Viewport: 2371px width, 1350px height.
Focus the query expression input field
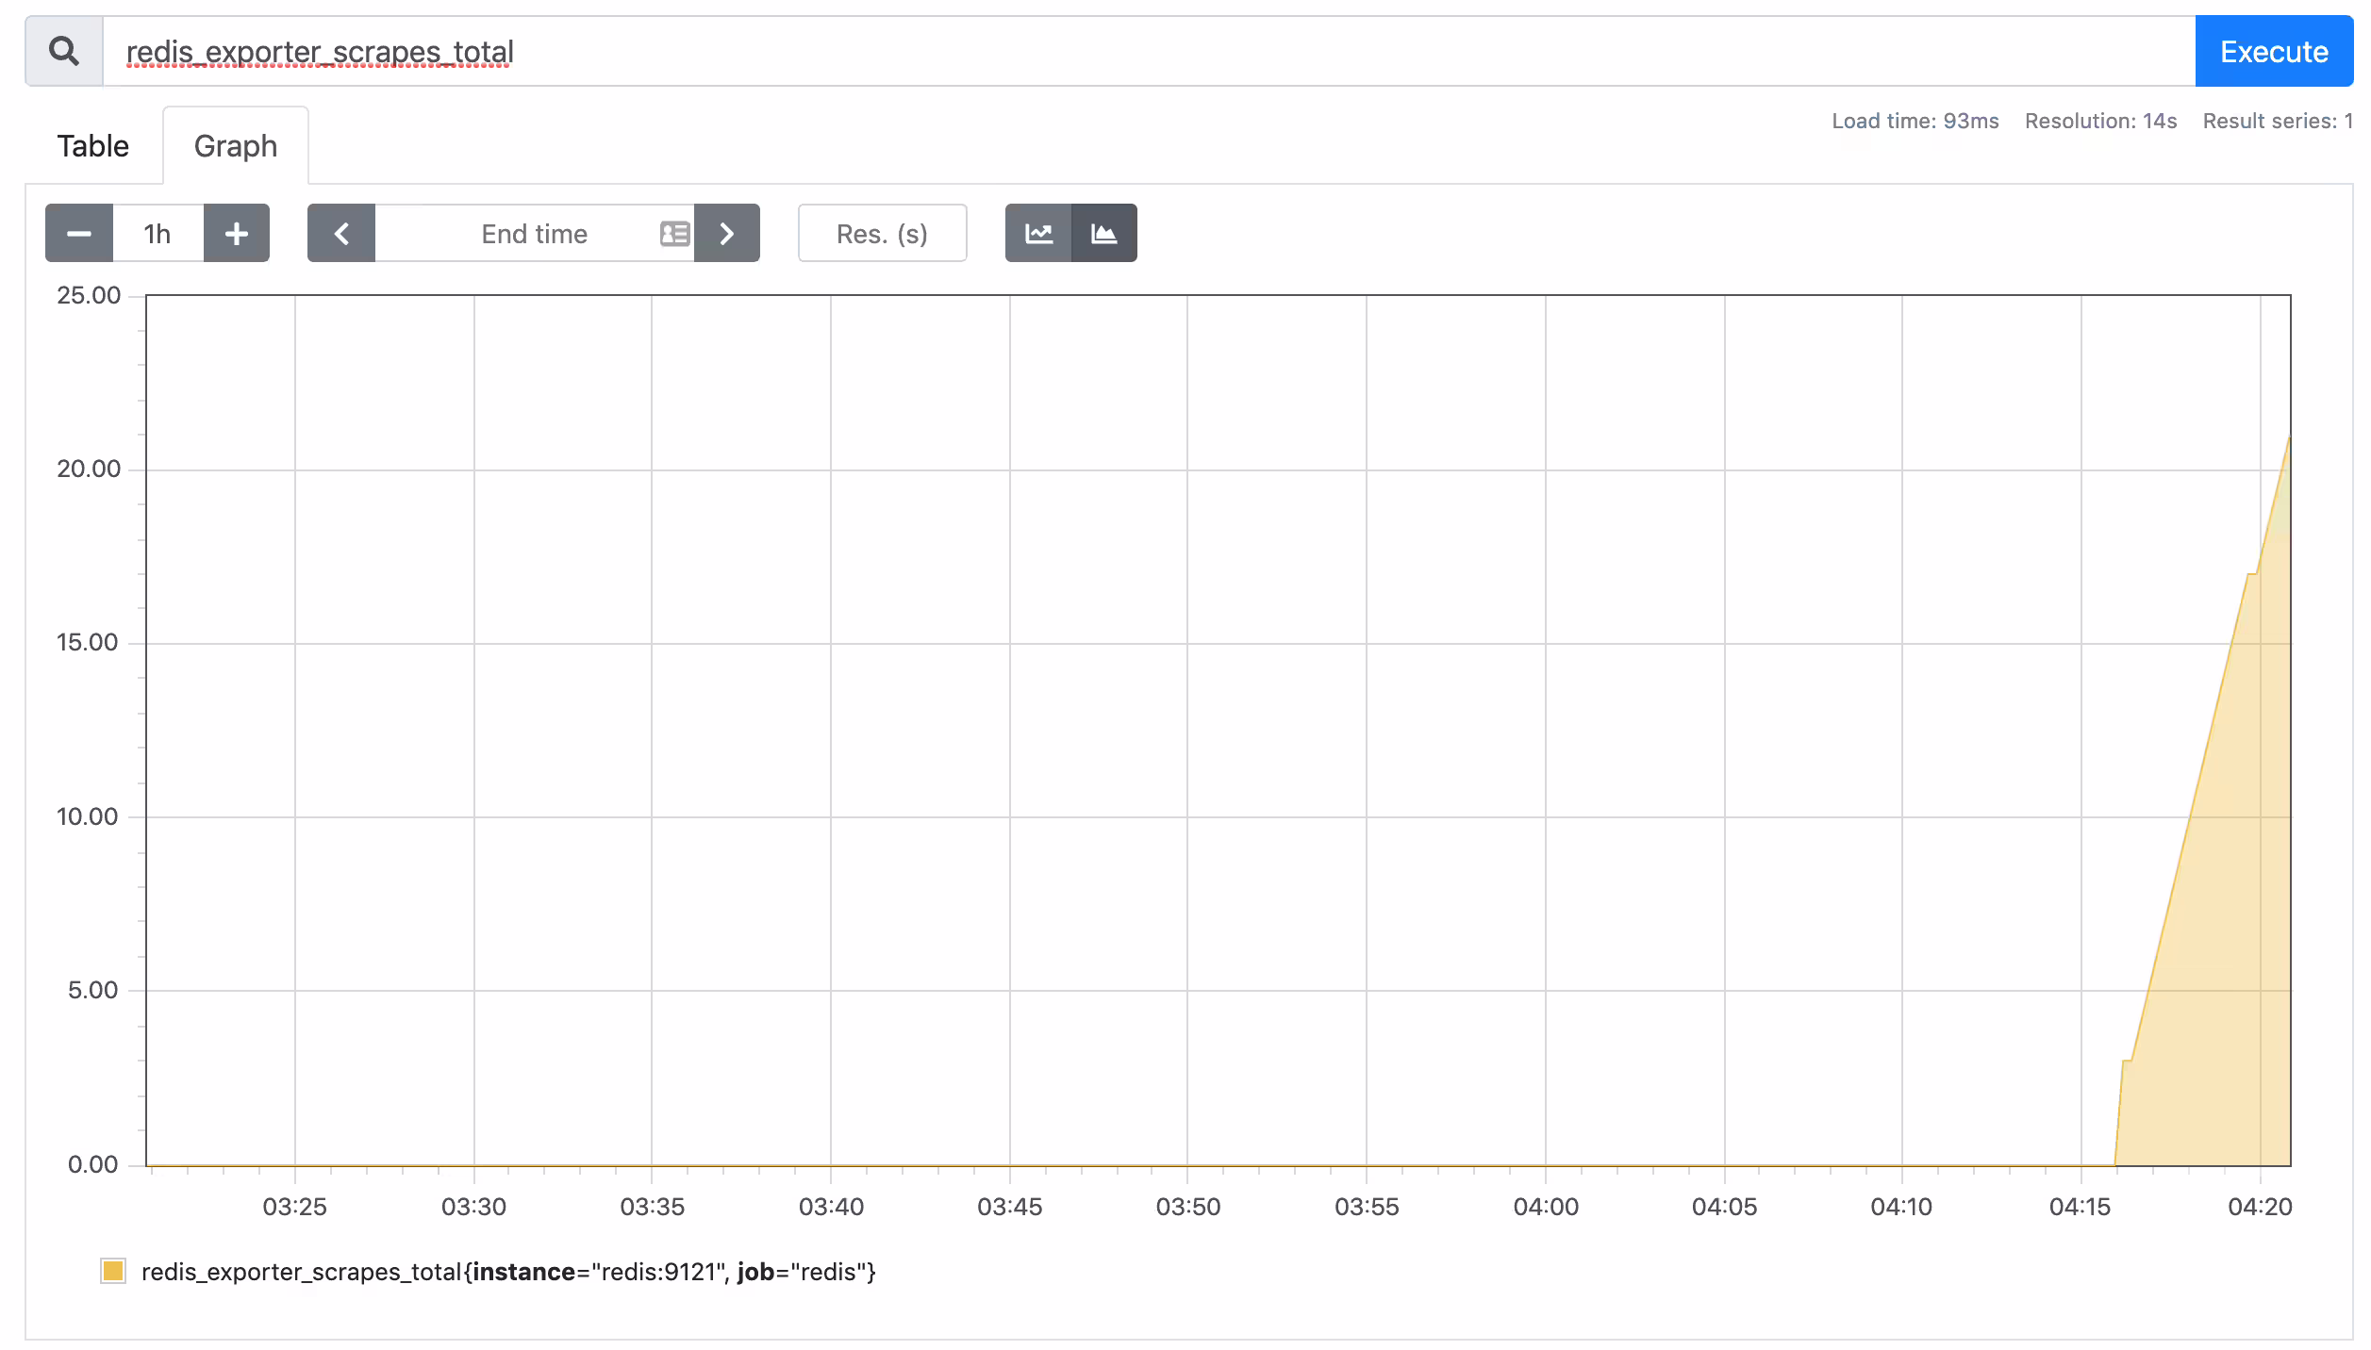point(1149,51)
